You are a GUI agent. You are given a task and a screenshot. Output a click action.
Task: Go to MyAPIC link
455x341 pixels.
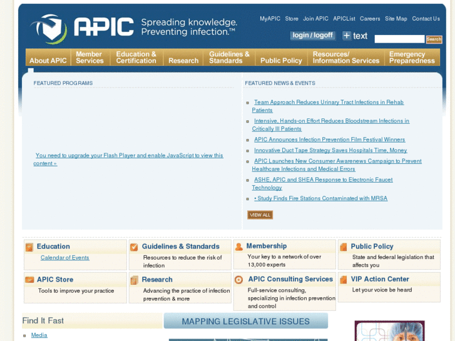(x=270, y=19)
